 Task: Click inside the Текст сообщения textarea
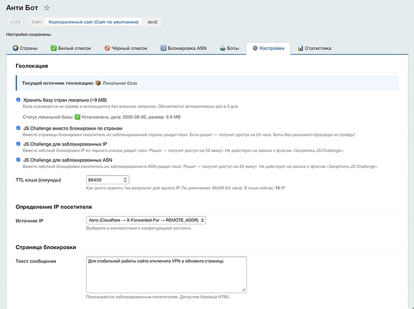[x=167, y=275]
